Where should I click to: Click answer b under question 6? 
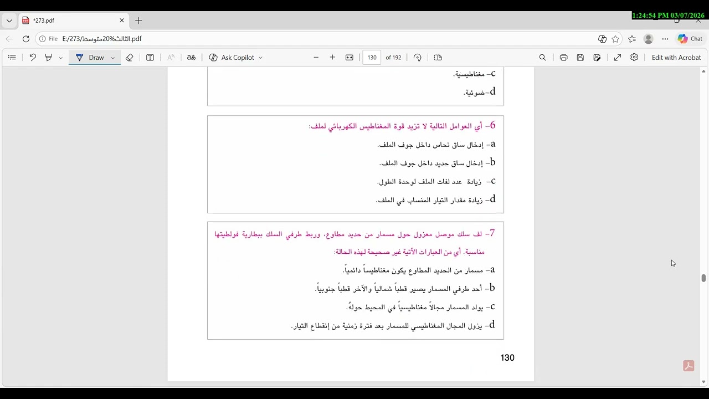(438, 163)
